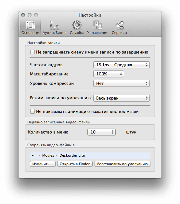
Task: Open the Количество в меню 10 selector
Action: [101, 132]
